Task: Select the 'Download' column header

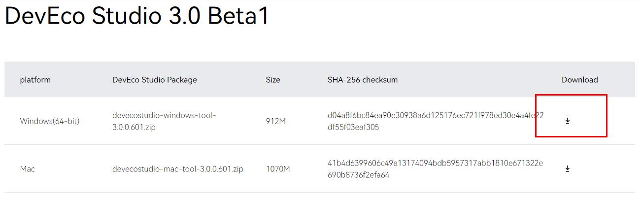Action: 580,80
